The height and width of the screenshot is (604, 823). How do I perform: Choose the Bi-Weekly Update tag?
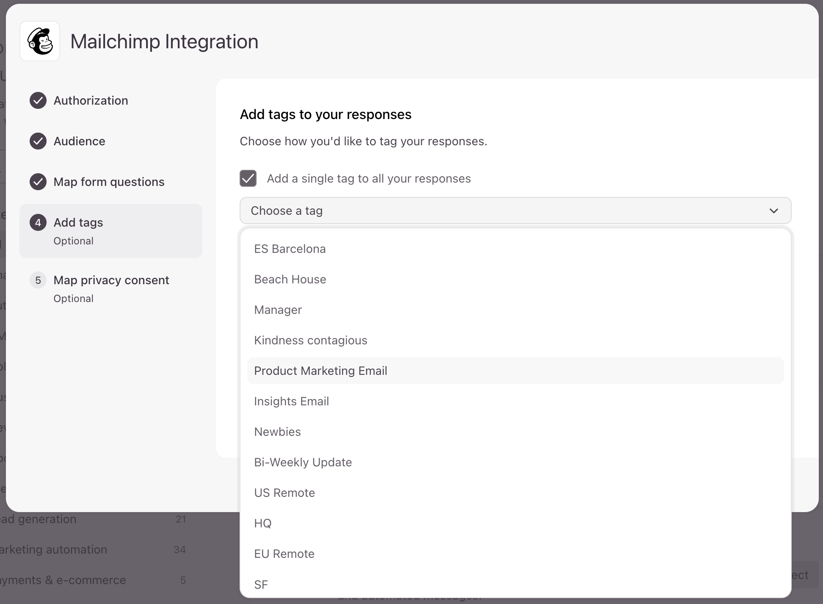(x=515, y=462)
